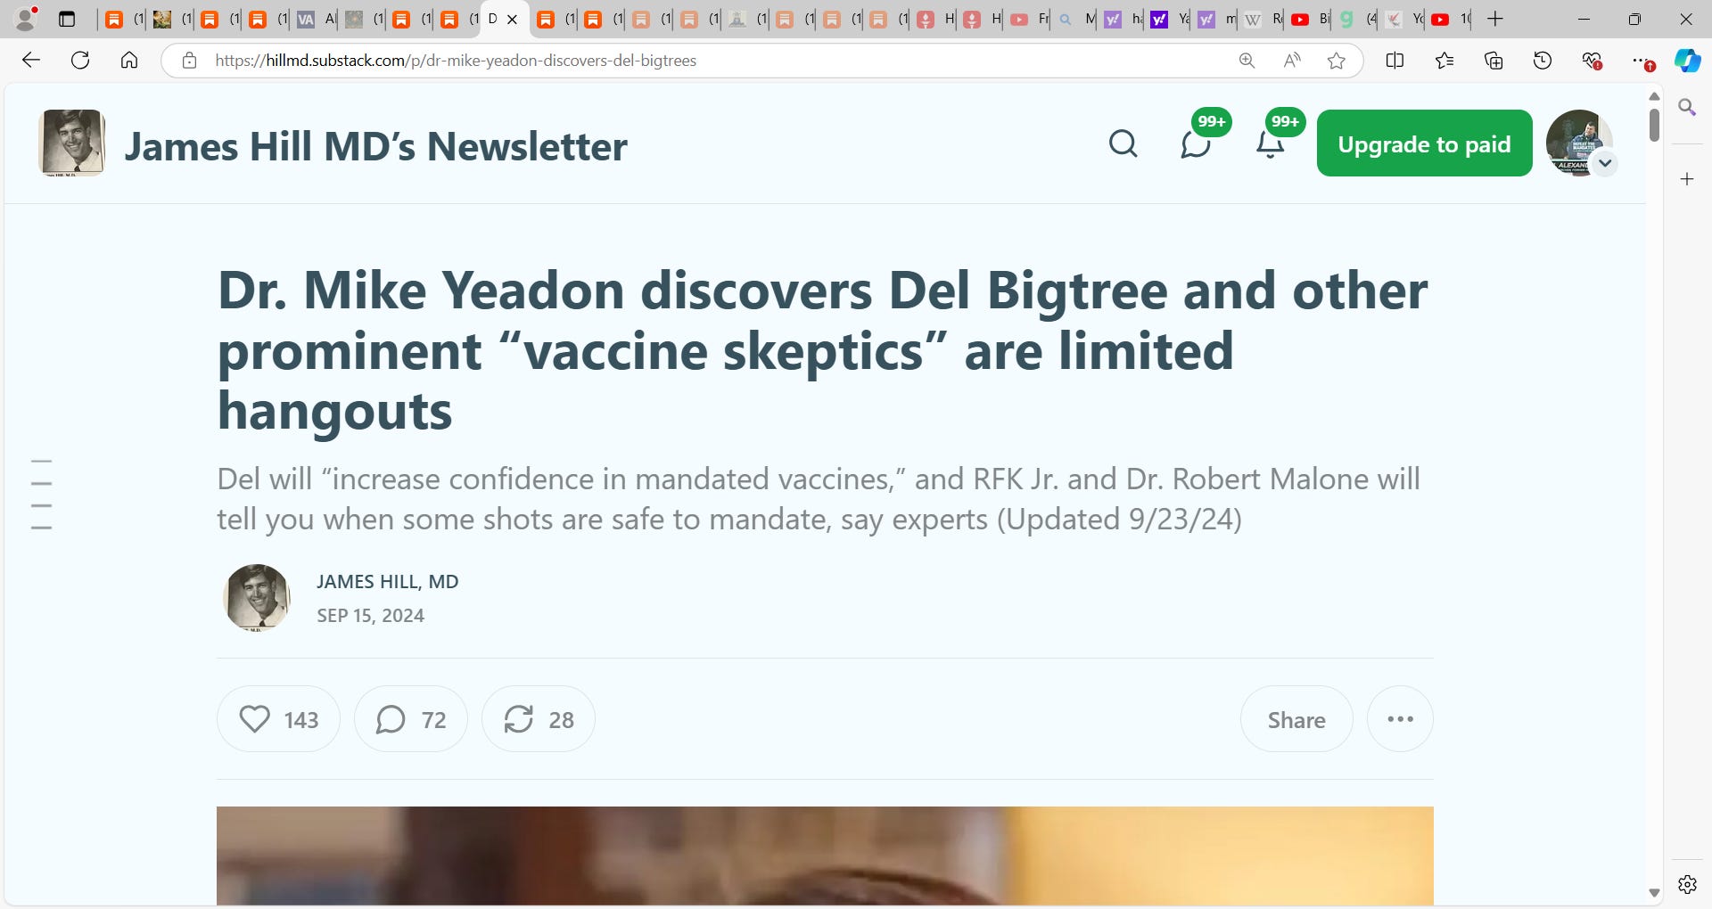This screenshot has height=909, width=1712.
Task: Start Read aloud from address bar
Action: click(x=1291, y=61)
